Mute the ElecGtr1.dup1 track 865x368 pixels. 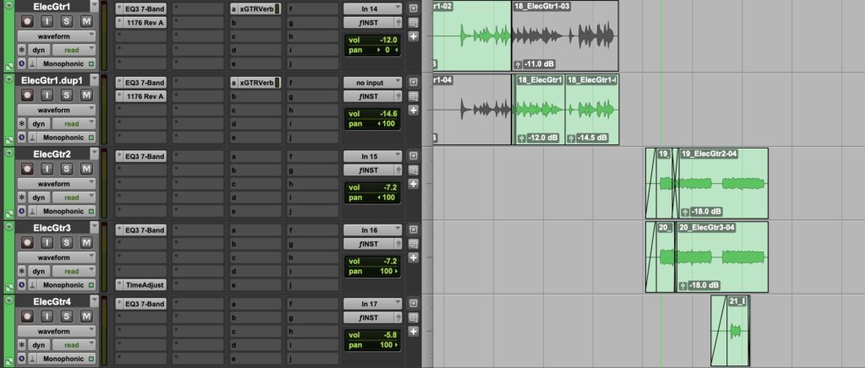[85, 96]
